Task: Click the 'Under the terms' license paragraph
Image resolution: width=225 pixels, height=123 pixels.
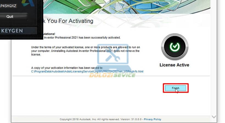Action: click(85, 51)
